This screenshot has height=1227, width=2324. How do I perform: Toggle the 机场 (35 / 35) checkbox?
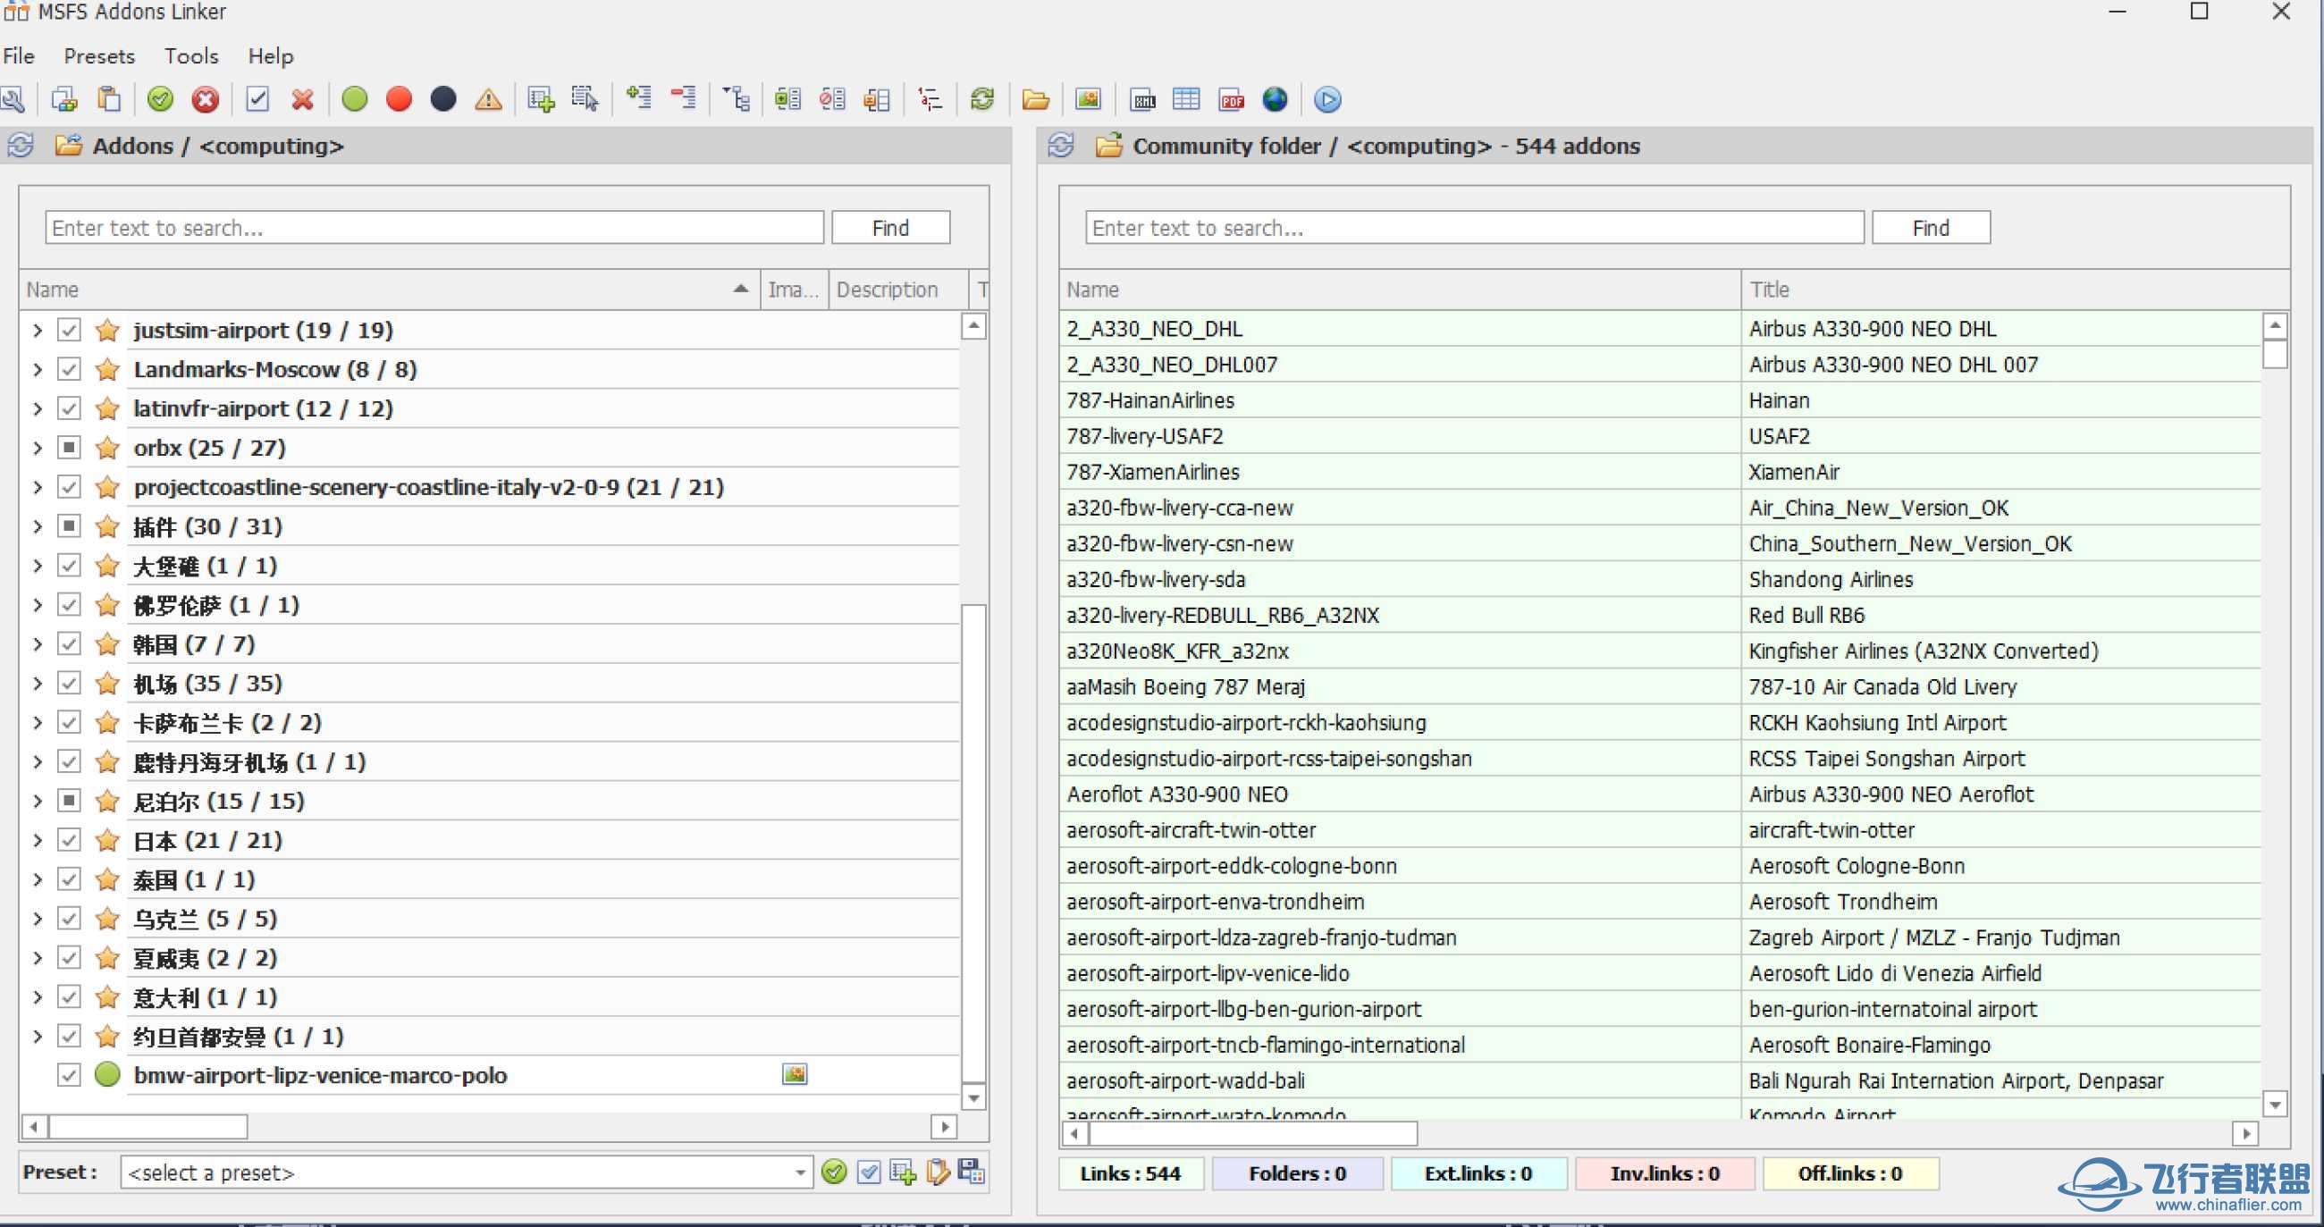(x=69, y=683)
